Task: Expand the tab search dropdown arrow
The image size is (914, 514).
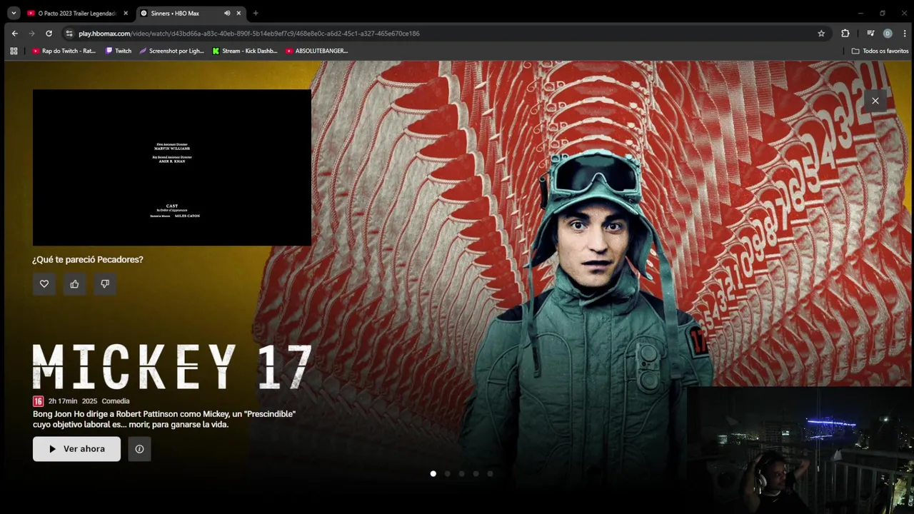Action: point(13,13)
